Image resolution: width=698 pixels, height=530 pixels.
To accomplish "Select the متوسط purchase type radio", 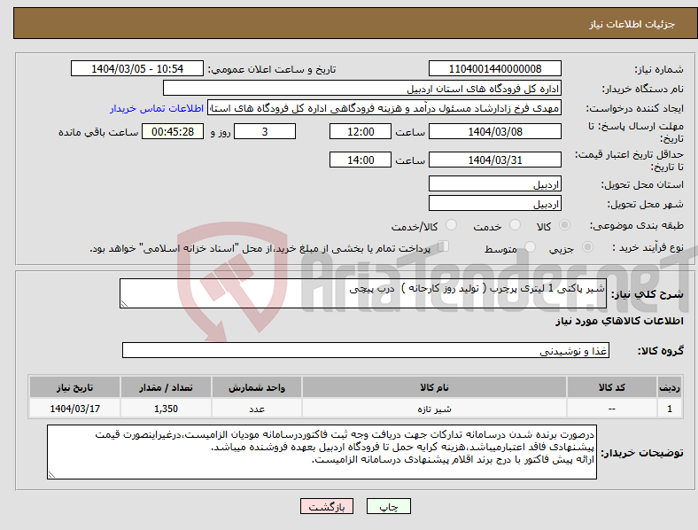I will [530, 246].
